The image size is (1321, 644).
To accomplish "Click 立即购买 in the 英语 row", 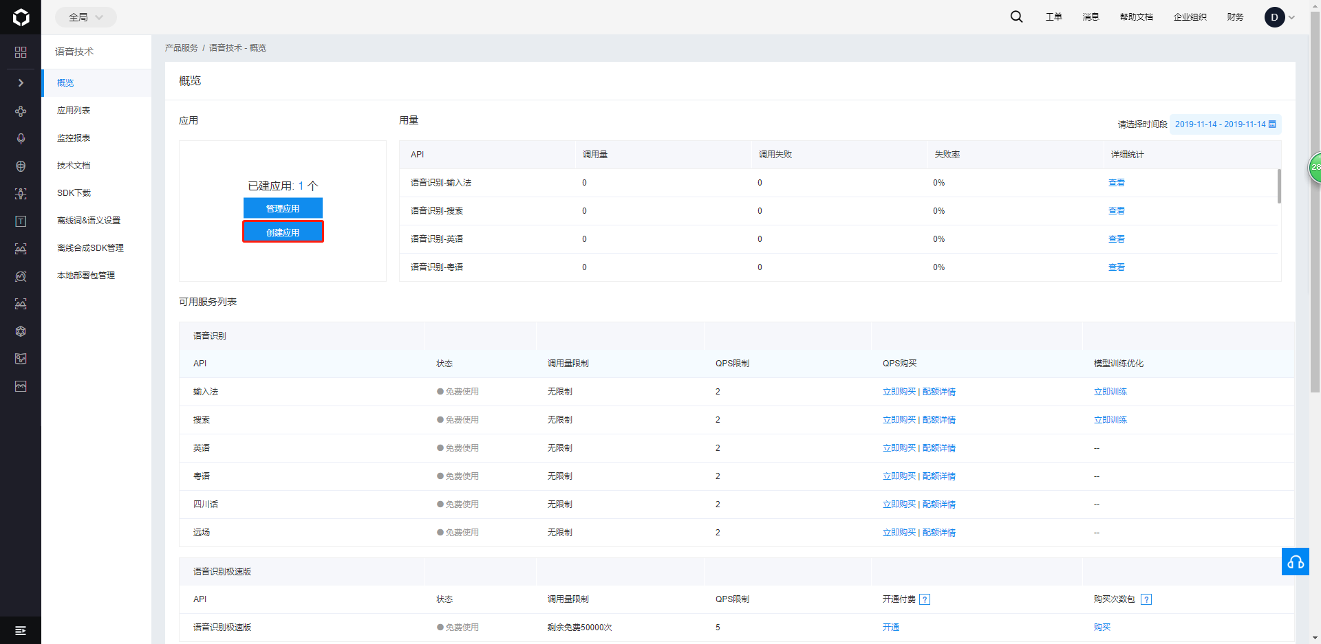I will pyautogui.click(x=899, y=448).
